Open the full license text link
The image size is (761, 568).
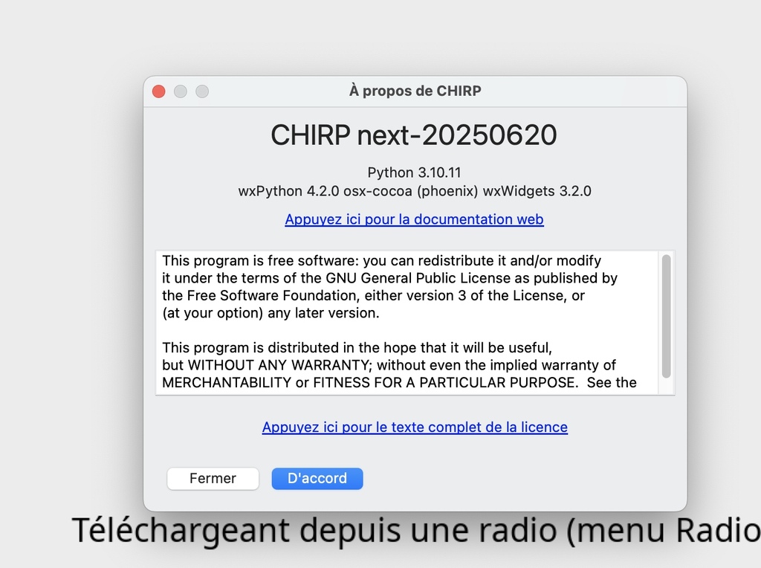[415, 427]
